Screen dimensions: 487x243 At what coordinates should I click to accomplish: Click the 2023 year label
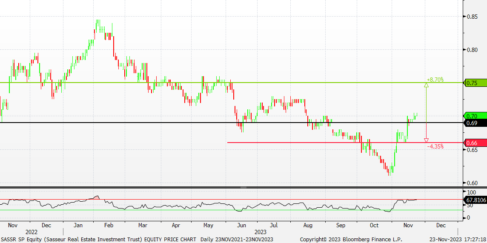point(260,232)
